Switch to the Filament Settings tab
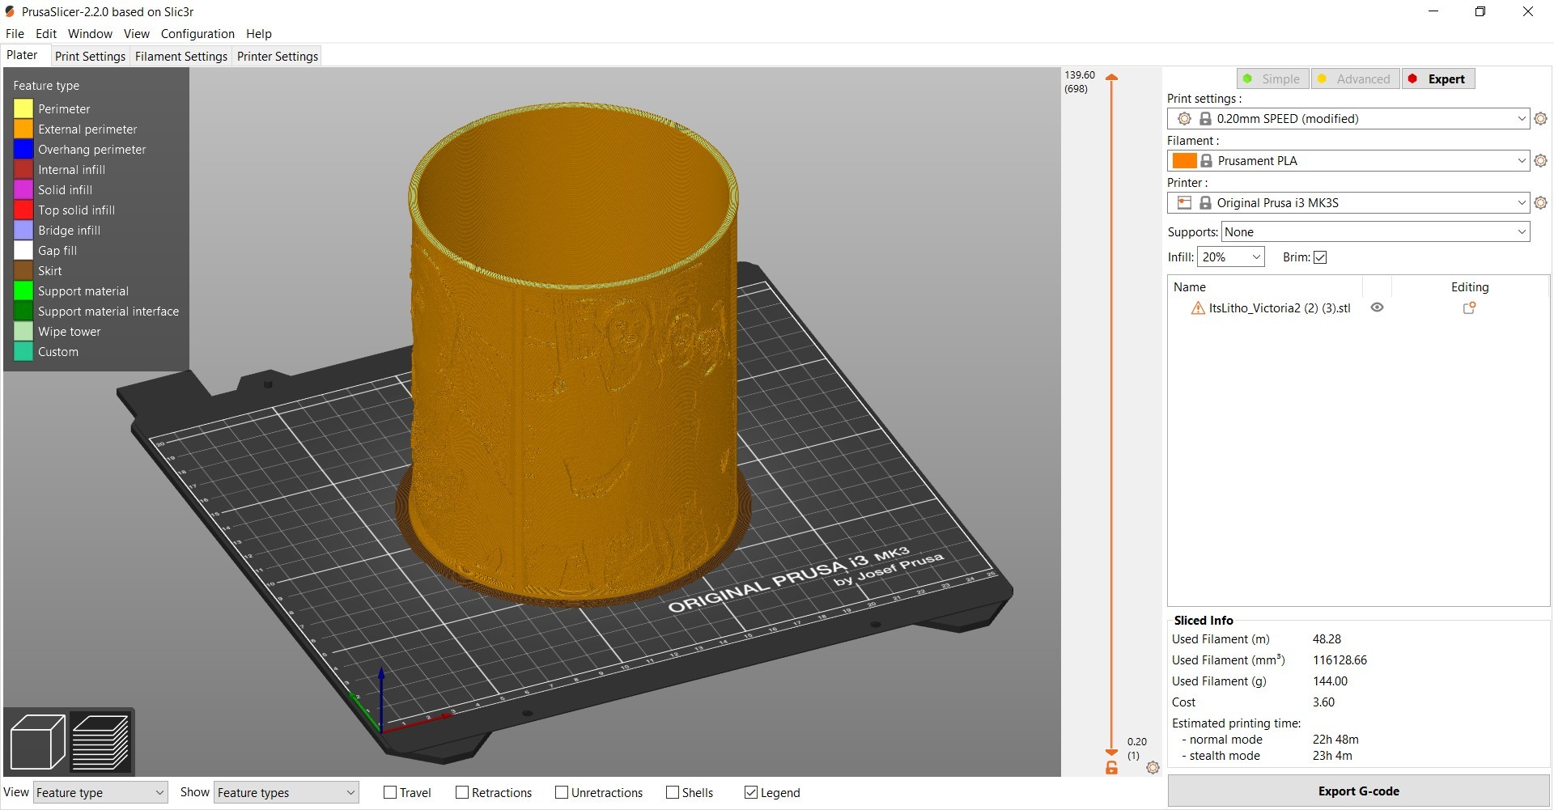 click(x=181, y=57)
